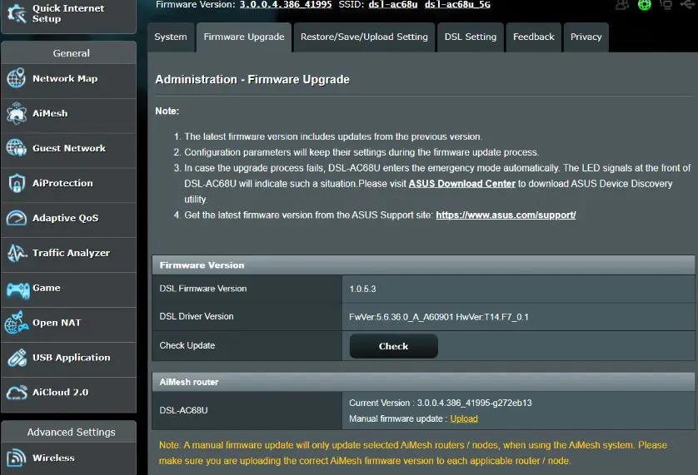
Task: Click the Administration - Firmware Upgrade title
Action: pos(252,80)
